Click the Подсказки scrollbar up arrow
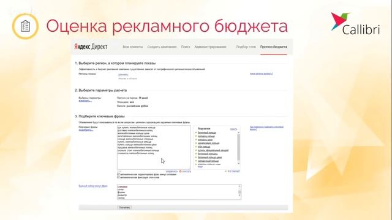Image resolution: width=392 pixels, height=220 pixels. pos(238,133)
